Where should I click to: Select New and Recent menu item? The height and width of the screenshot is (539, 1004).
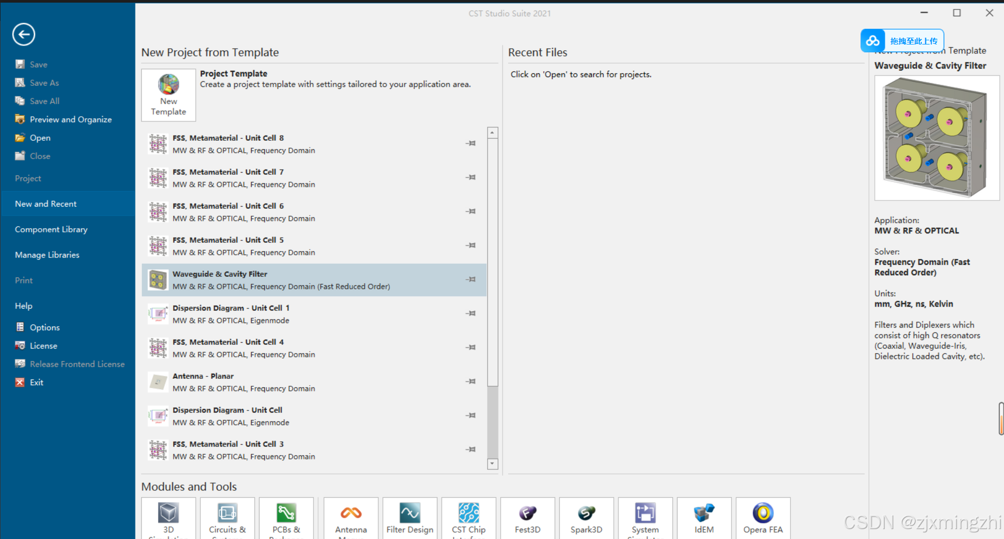click(x=68, y=204)
